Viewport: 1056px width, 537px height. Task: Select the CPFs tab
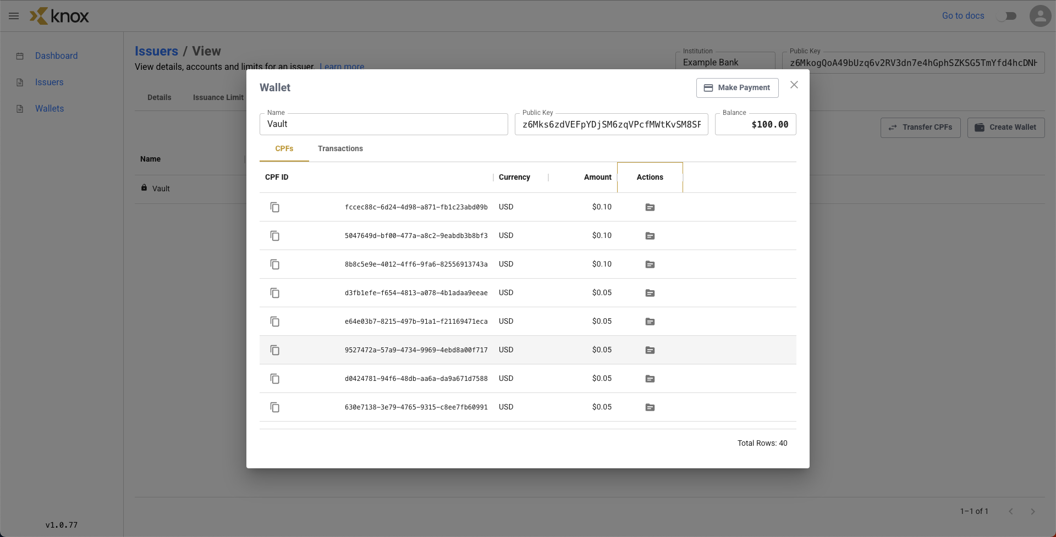click(284, 149)
